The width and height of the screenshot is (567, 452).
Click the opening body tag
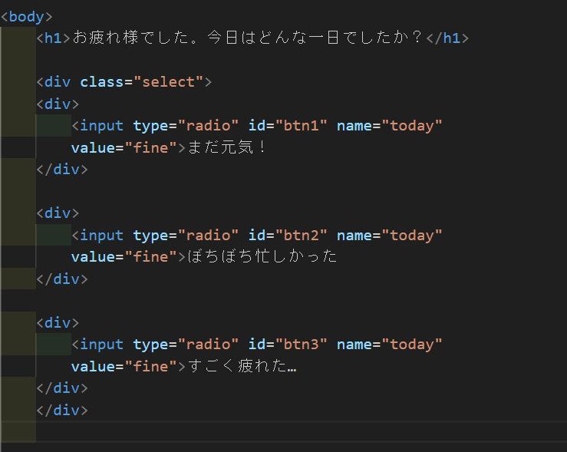pyautogui.click(x=26, y=17)
